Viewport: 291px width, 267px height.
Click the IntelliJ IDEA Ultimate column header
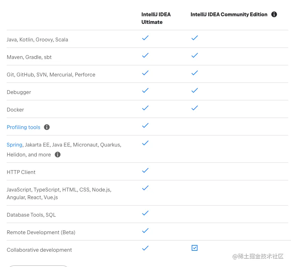pyautogui.click(x=156, y=18)
